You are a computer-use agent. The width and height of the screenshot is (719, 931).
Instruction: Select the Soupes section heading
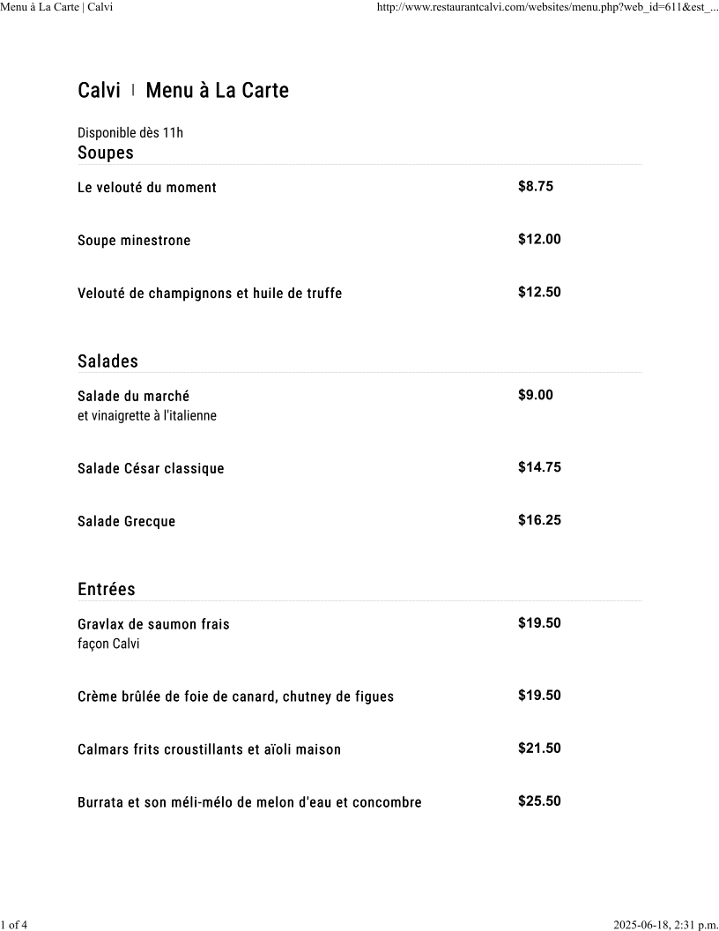[x=106, y=153]
